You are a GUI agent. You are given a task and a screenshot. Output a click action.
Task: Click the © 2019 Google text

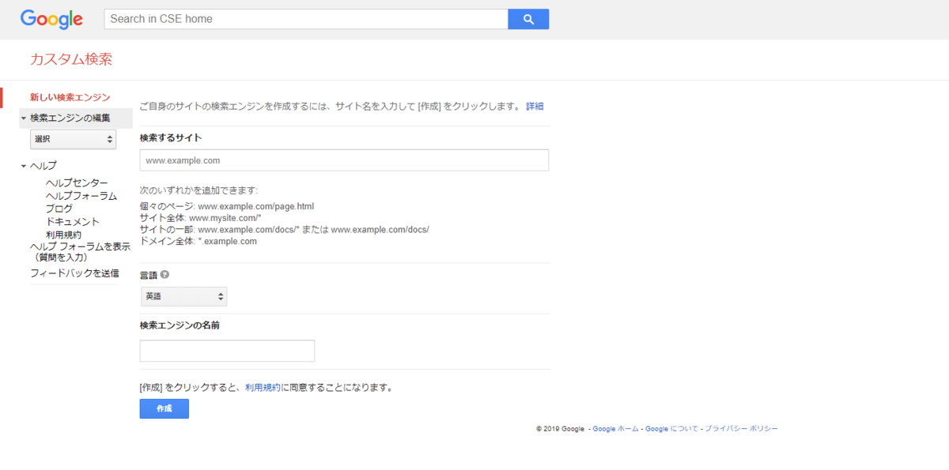560,429
